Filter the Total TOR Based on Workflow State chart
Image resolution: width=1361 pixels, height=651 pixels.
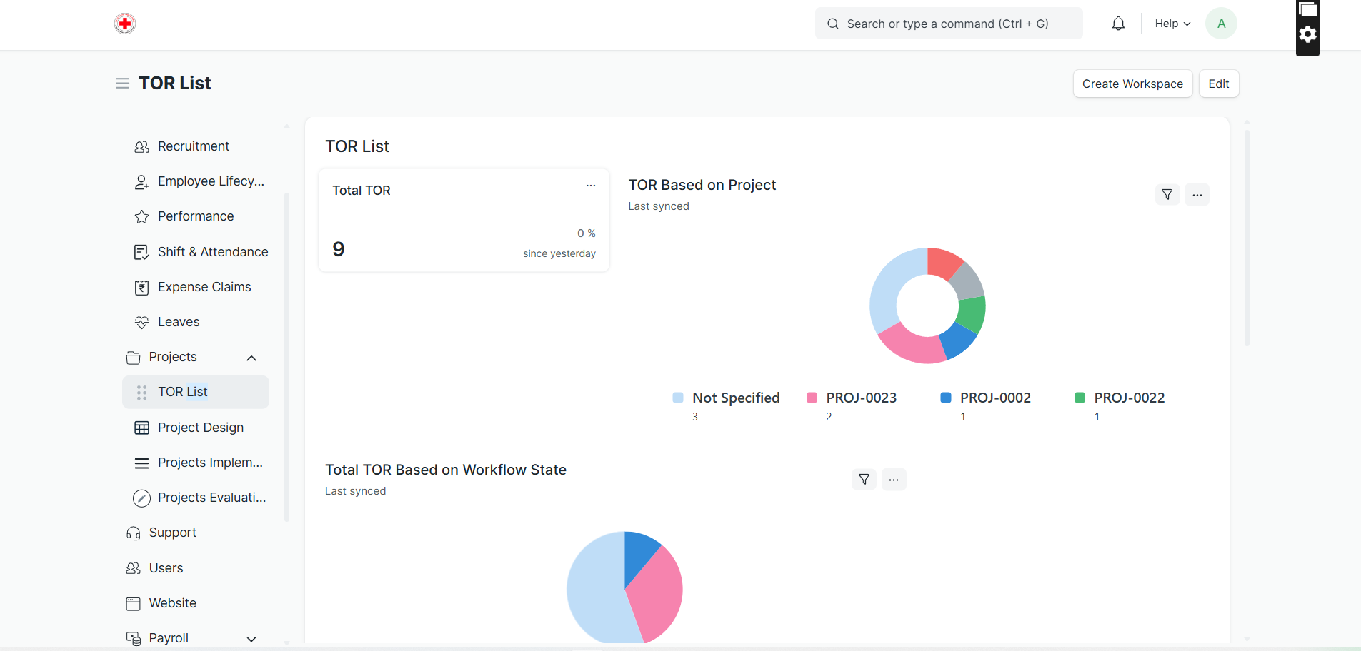pyautogui.click(x=864, y=479)
